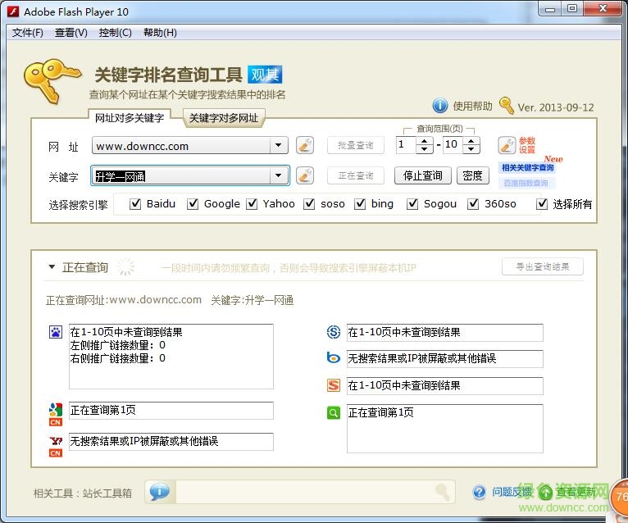Increase the end page value 10

(x=471, y=141)
